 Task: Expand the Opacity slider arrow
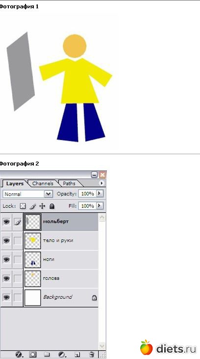99,193
